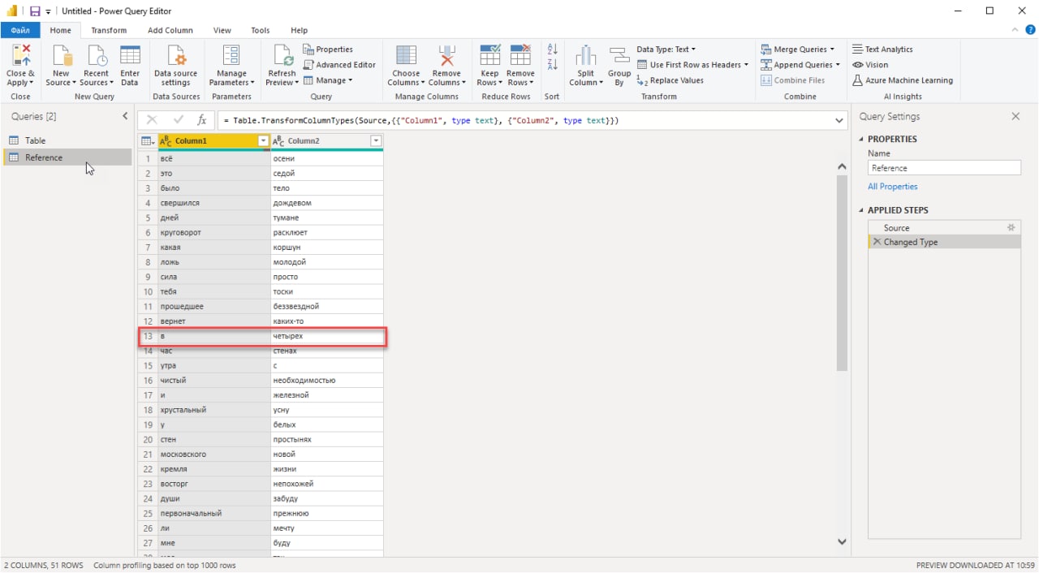Viewport: 1039px width, 573px height.
Task: Switch to the Transform tab
Action: (x=109, y=30)
